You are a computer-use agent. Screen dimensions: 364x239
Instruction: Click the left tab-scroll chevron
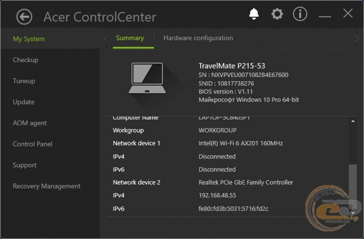click(106, 38)
